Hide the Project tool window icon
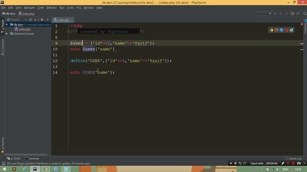 pos(48,20)
